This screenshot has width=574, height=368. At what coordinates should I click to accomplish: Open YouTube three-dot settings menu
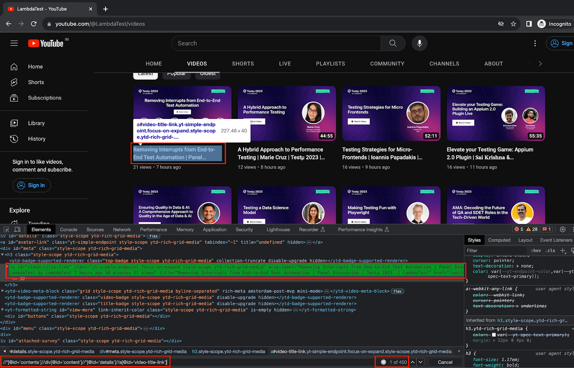click(x=535, y=43)
